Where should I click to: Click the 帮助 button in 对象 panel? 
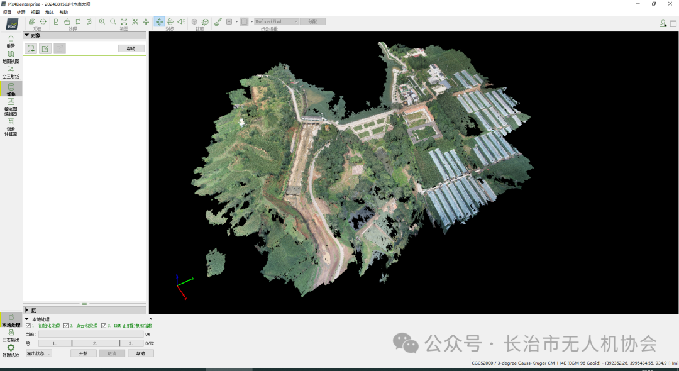point(131,48)
